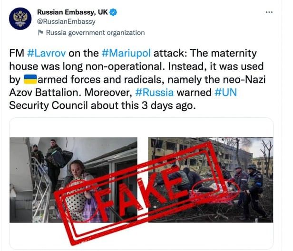
Task: Click the red FAKE stamp overlay
Action: click(x=139, y=194)
